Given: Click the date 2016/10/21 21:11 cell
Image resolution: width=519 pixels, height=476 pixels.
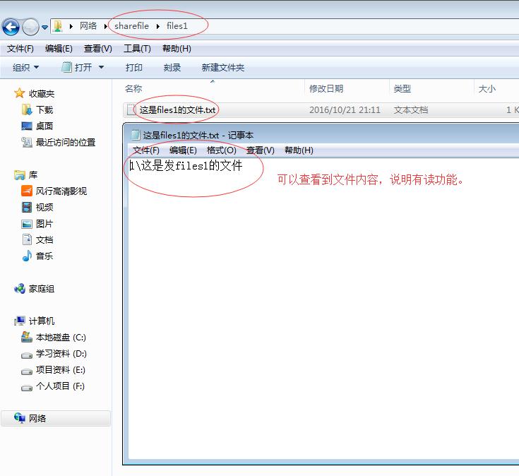Looking at the screenshot, I should click(345, 110).
